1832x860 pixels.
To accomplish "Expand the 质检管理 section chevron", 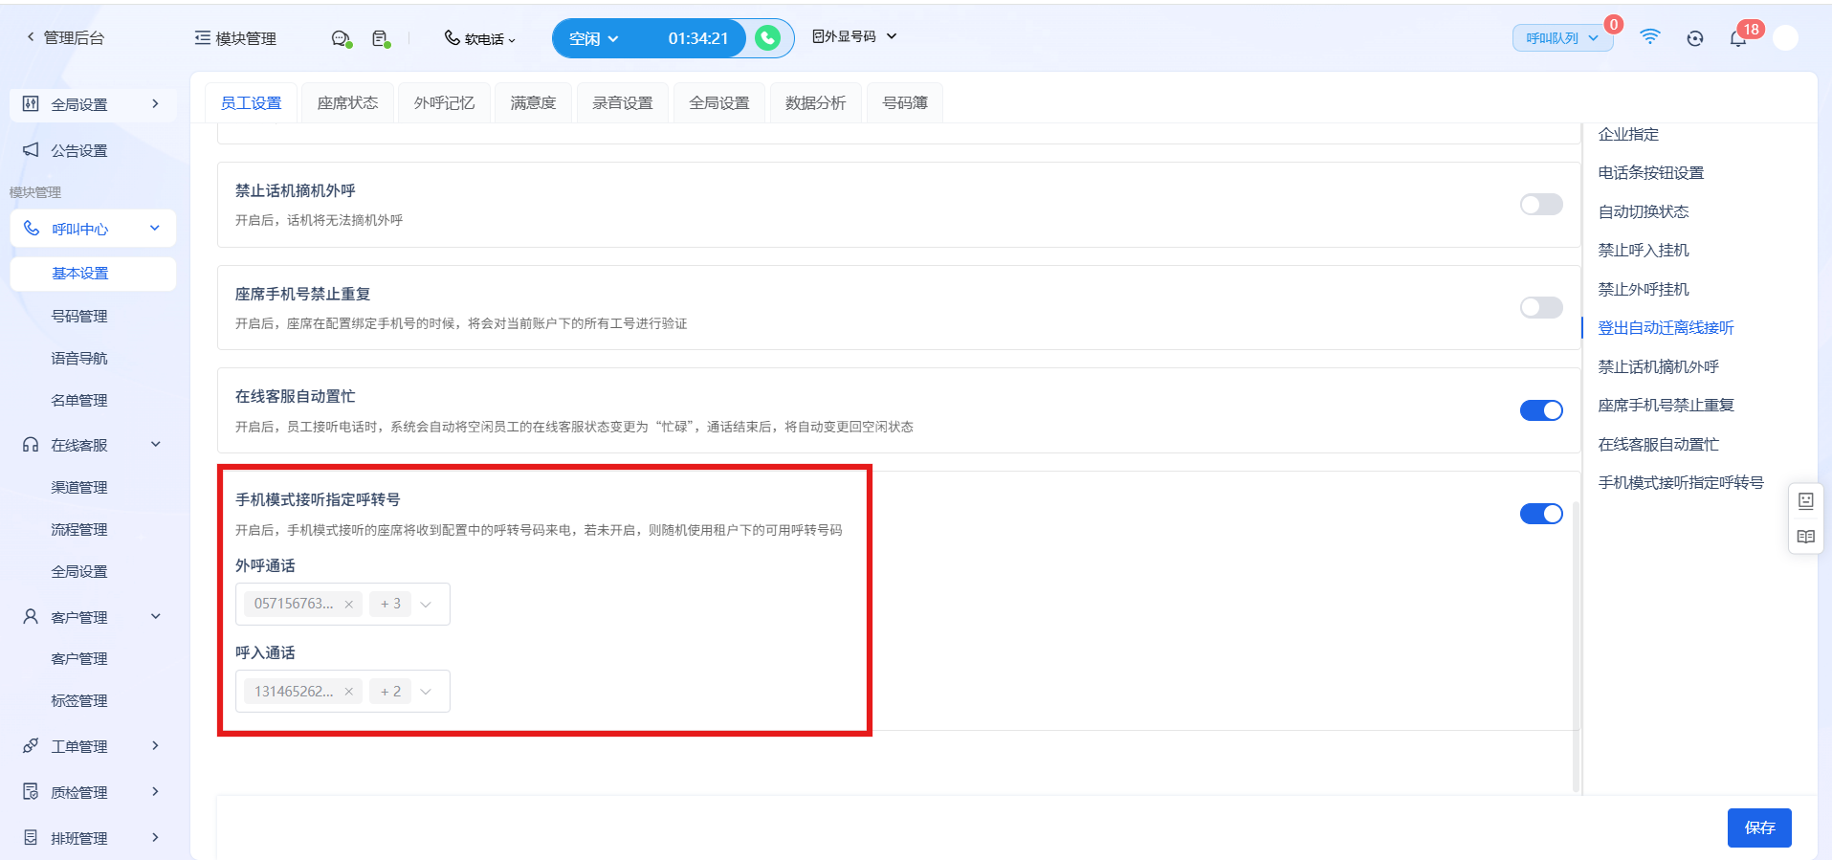I will click(x=155, y=792).
